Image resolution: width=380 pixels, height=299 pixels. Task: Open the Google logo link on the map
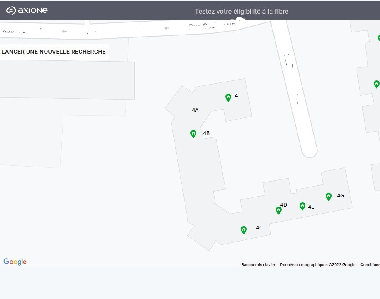click(x=15, y=262)
